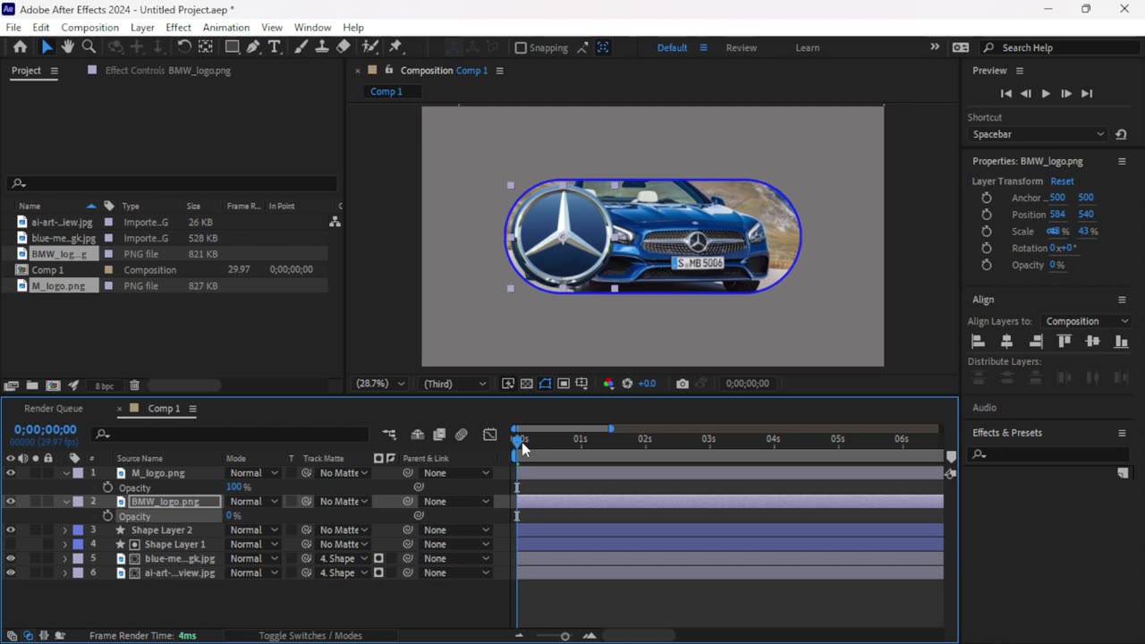Switch to the Render Queue tab

(54, 409)
